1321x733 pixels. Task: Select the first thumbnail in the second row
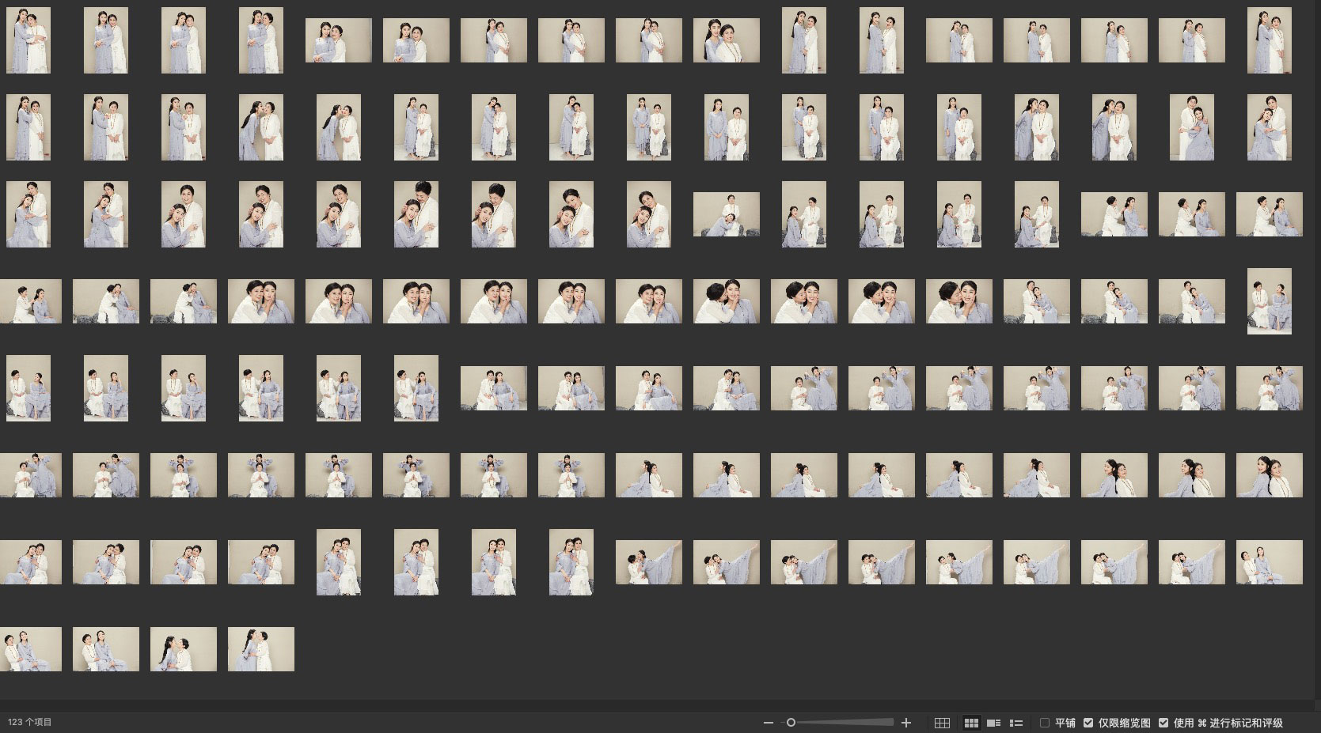tap(28, 127)
